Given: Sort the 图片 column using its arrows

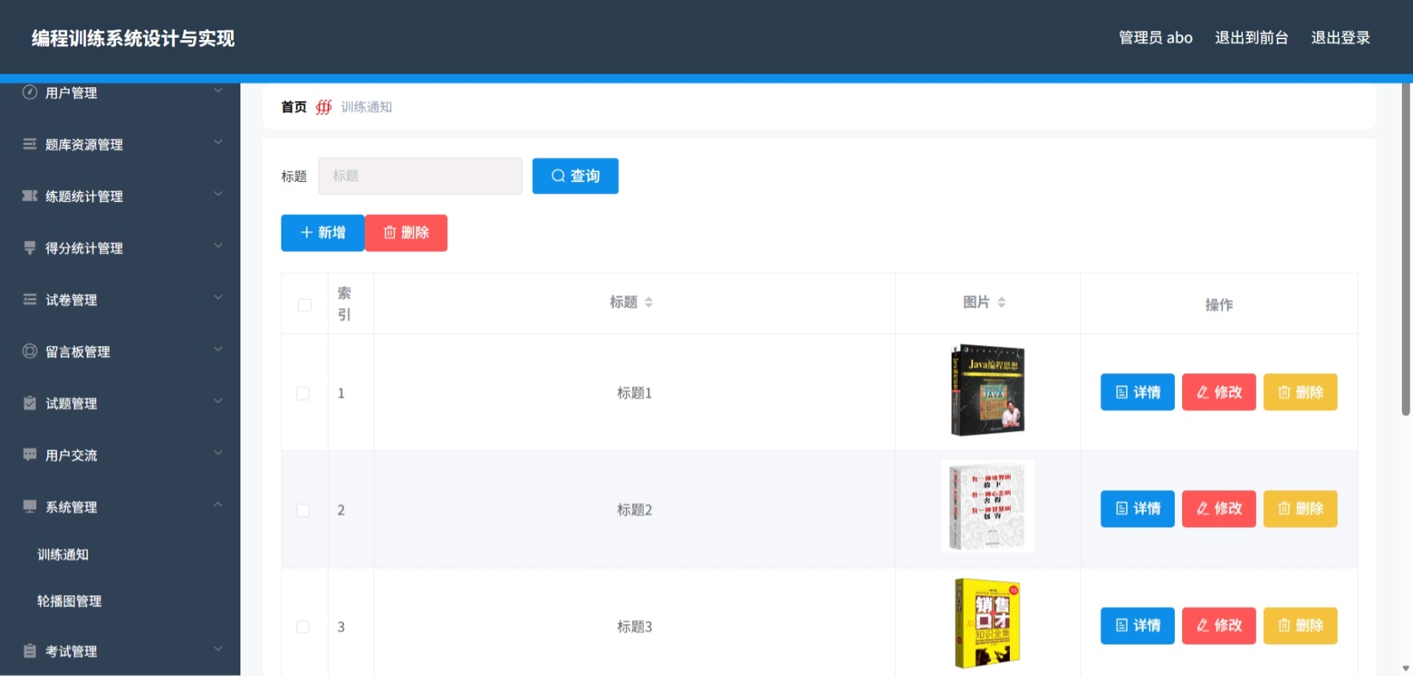Looking at the screenshot, I should (x=1002, y=302).
